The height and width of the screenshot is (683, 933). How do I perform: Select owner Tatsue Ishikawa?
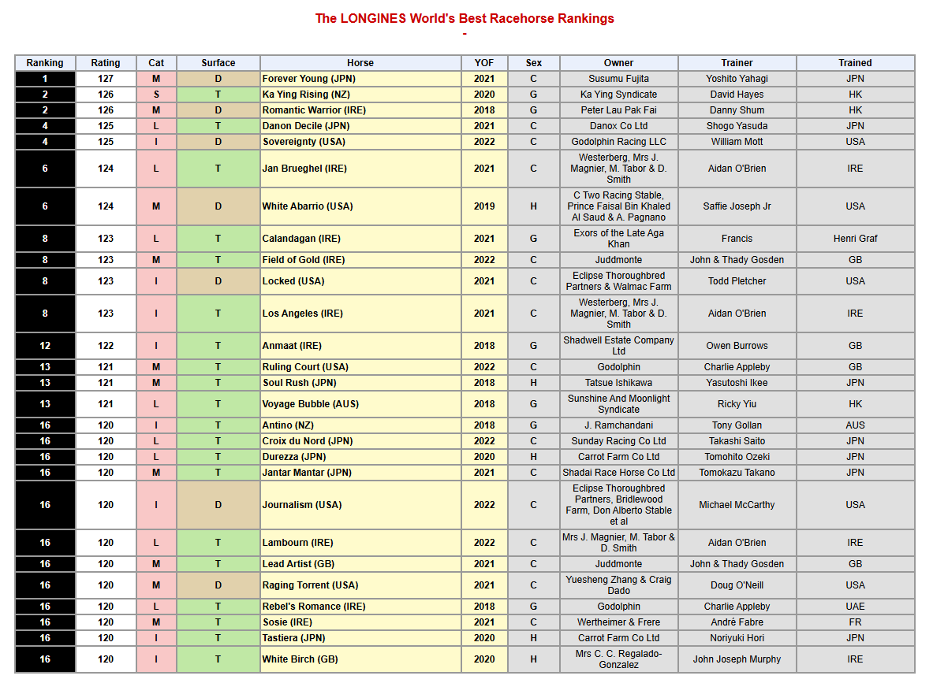coord(619,383)
